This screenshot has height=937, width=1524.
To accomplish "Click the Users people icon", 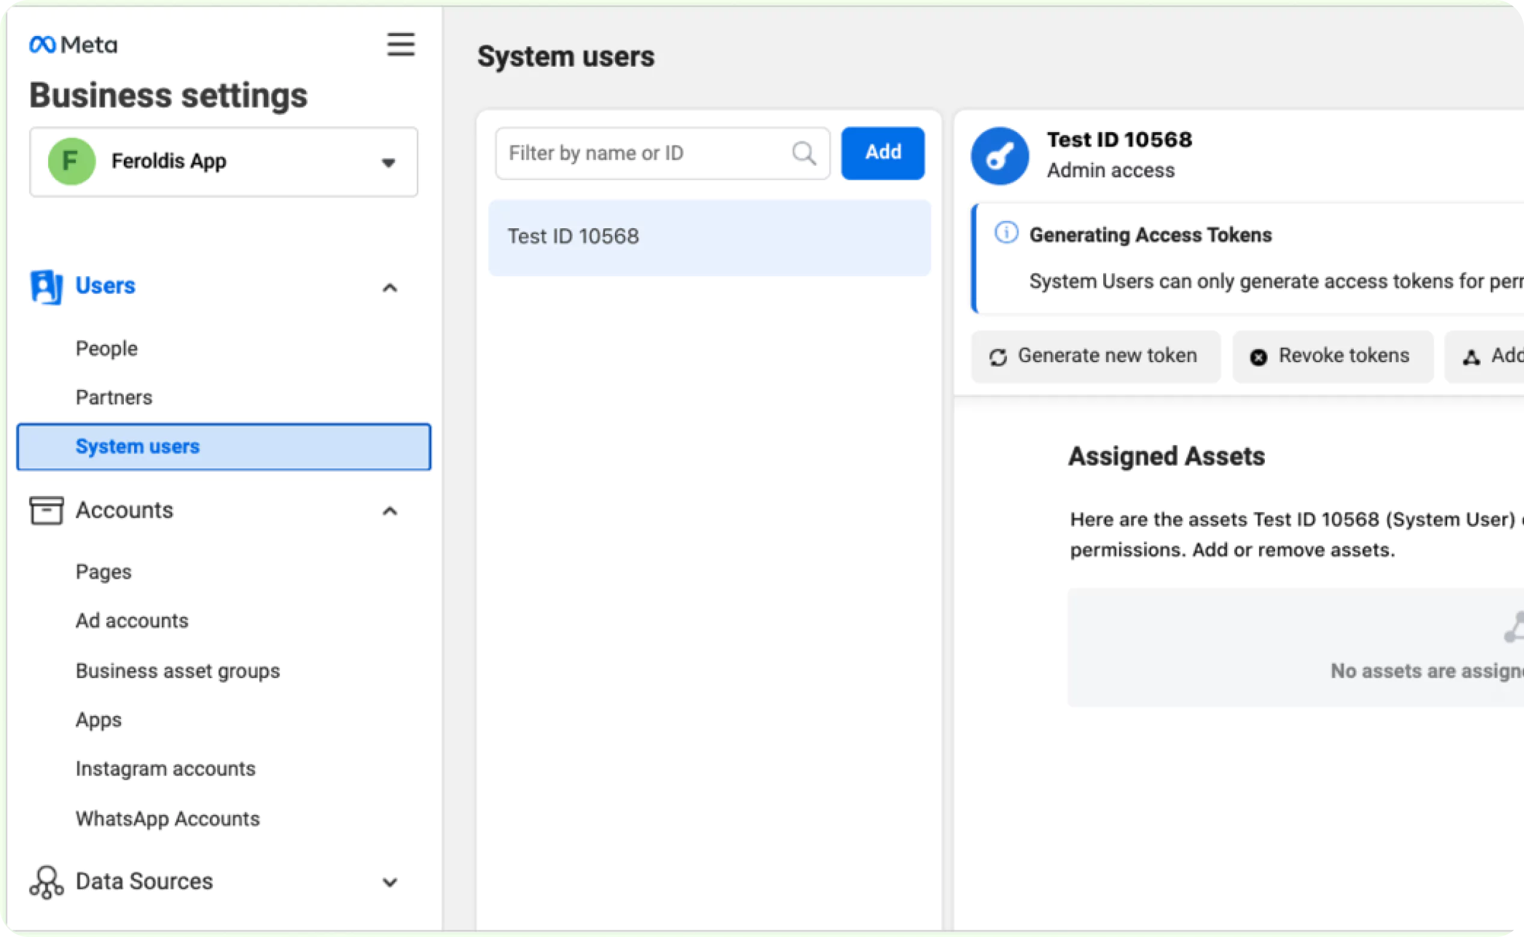I will [x=46, y=287].
